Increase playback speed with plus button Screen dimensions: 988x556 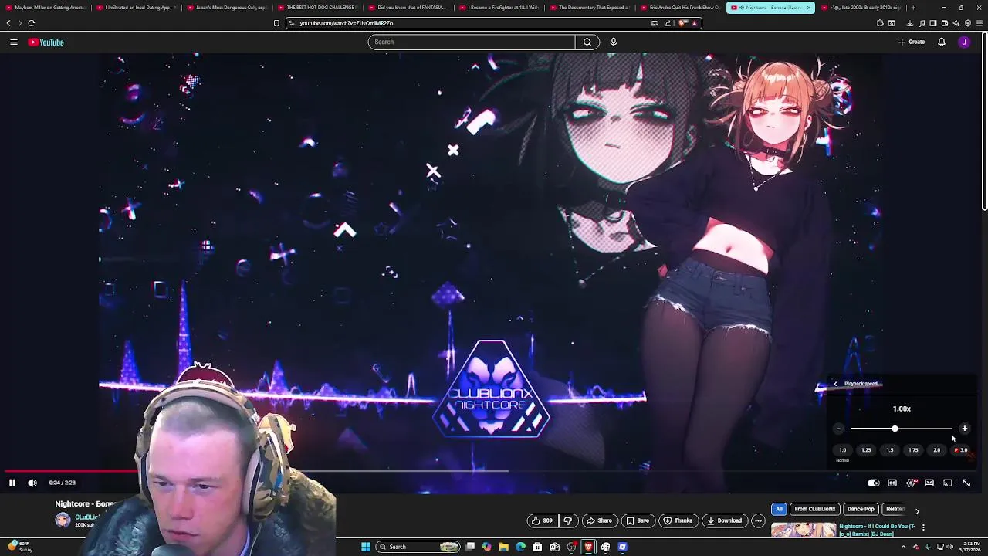click(x=964, y=429)
